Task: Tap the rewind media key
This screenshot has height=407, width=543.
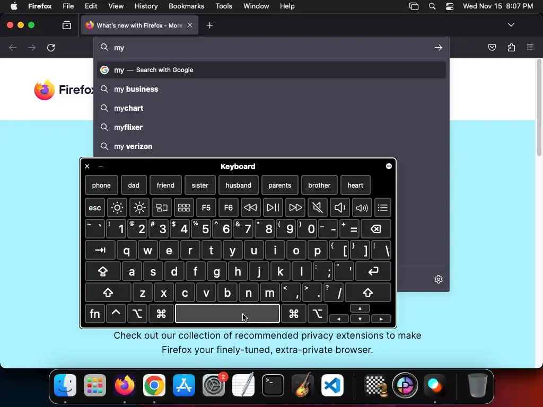Action: (x=250, y=208)
